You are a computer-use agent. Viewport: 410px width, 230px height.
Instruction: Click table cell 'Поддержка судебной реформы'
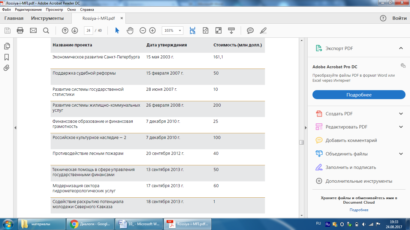84,73
